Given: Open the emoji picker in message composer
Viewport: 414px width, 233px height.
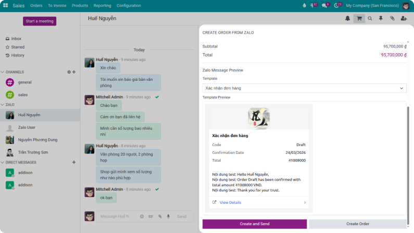Looking at the screenshot, I should (x=142, y=216).
